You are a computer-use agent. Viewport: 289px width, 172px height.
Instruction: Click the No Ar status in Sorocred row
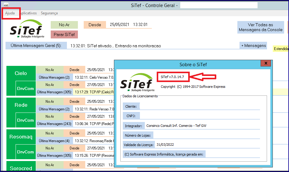(50, 165)
